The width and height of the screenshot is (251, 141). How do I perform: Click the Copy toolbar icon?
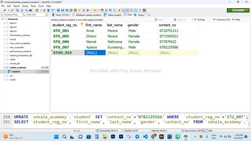[18, 10]
